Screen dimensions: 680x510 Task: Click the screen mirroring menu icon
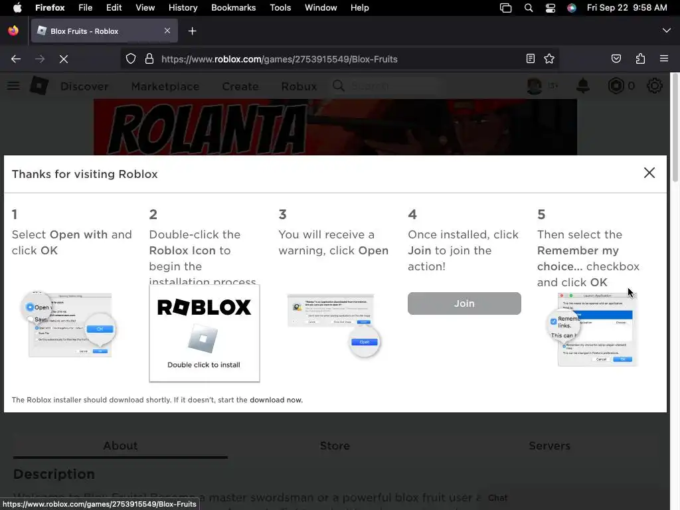pyautogui.click(x=505, y=8)
